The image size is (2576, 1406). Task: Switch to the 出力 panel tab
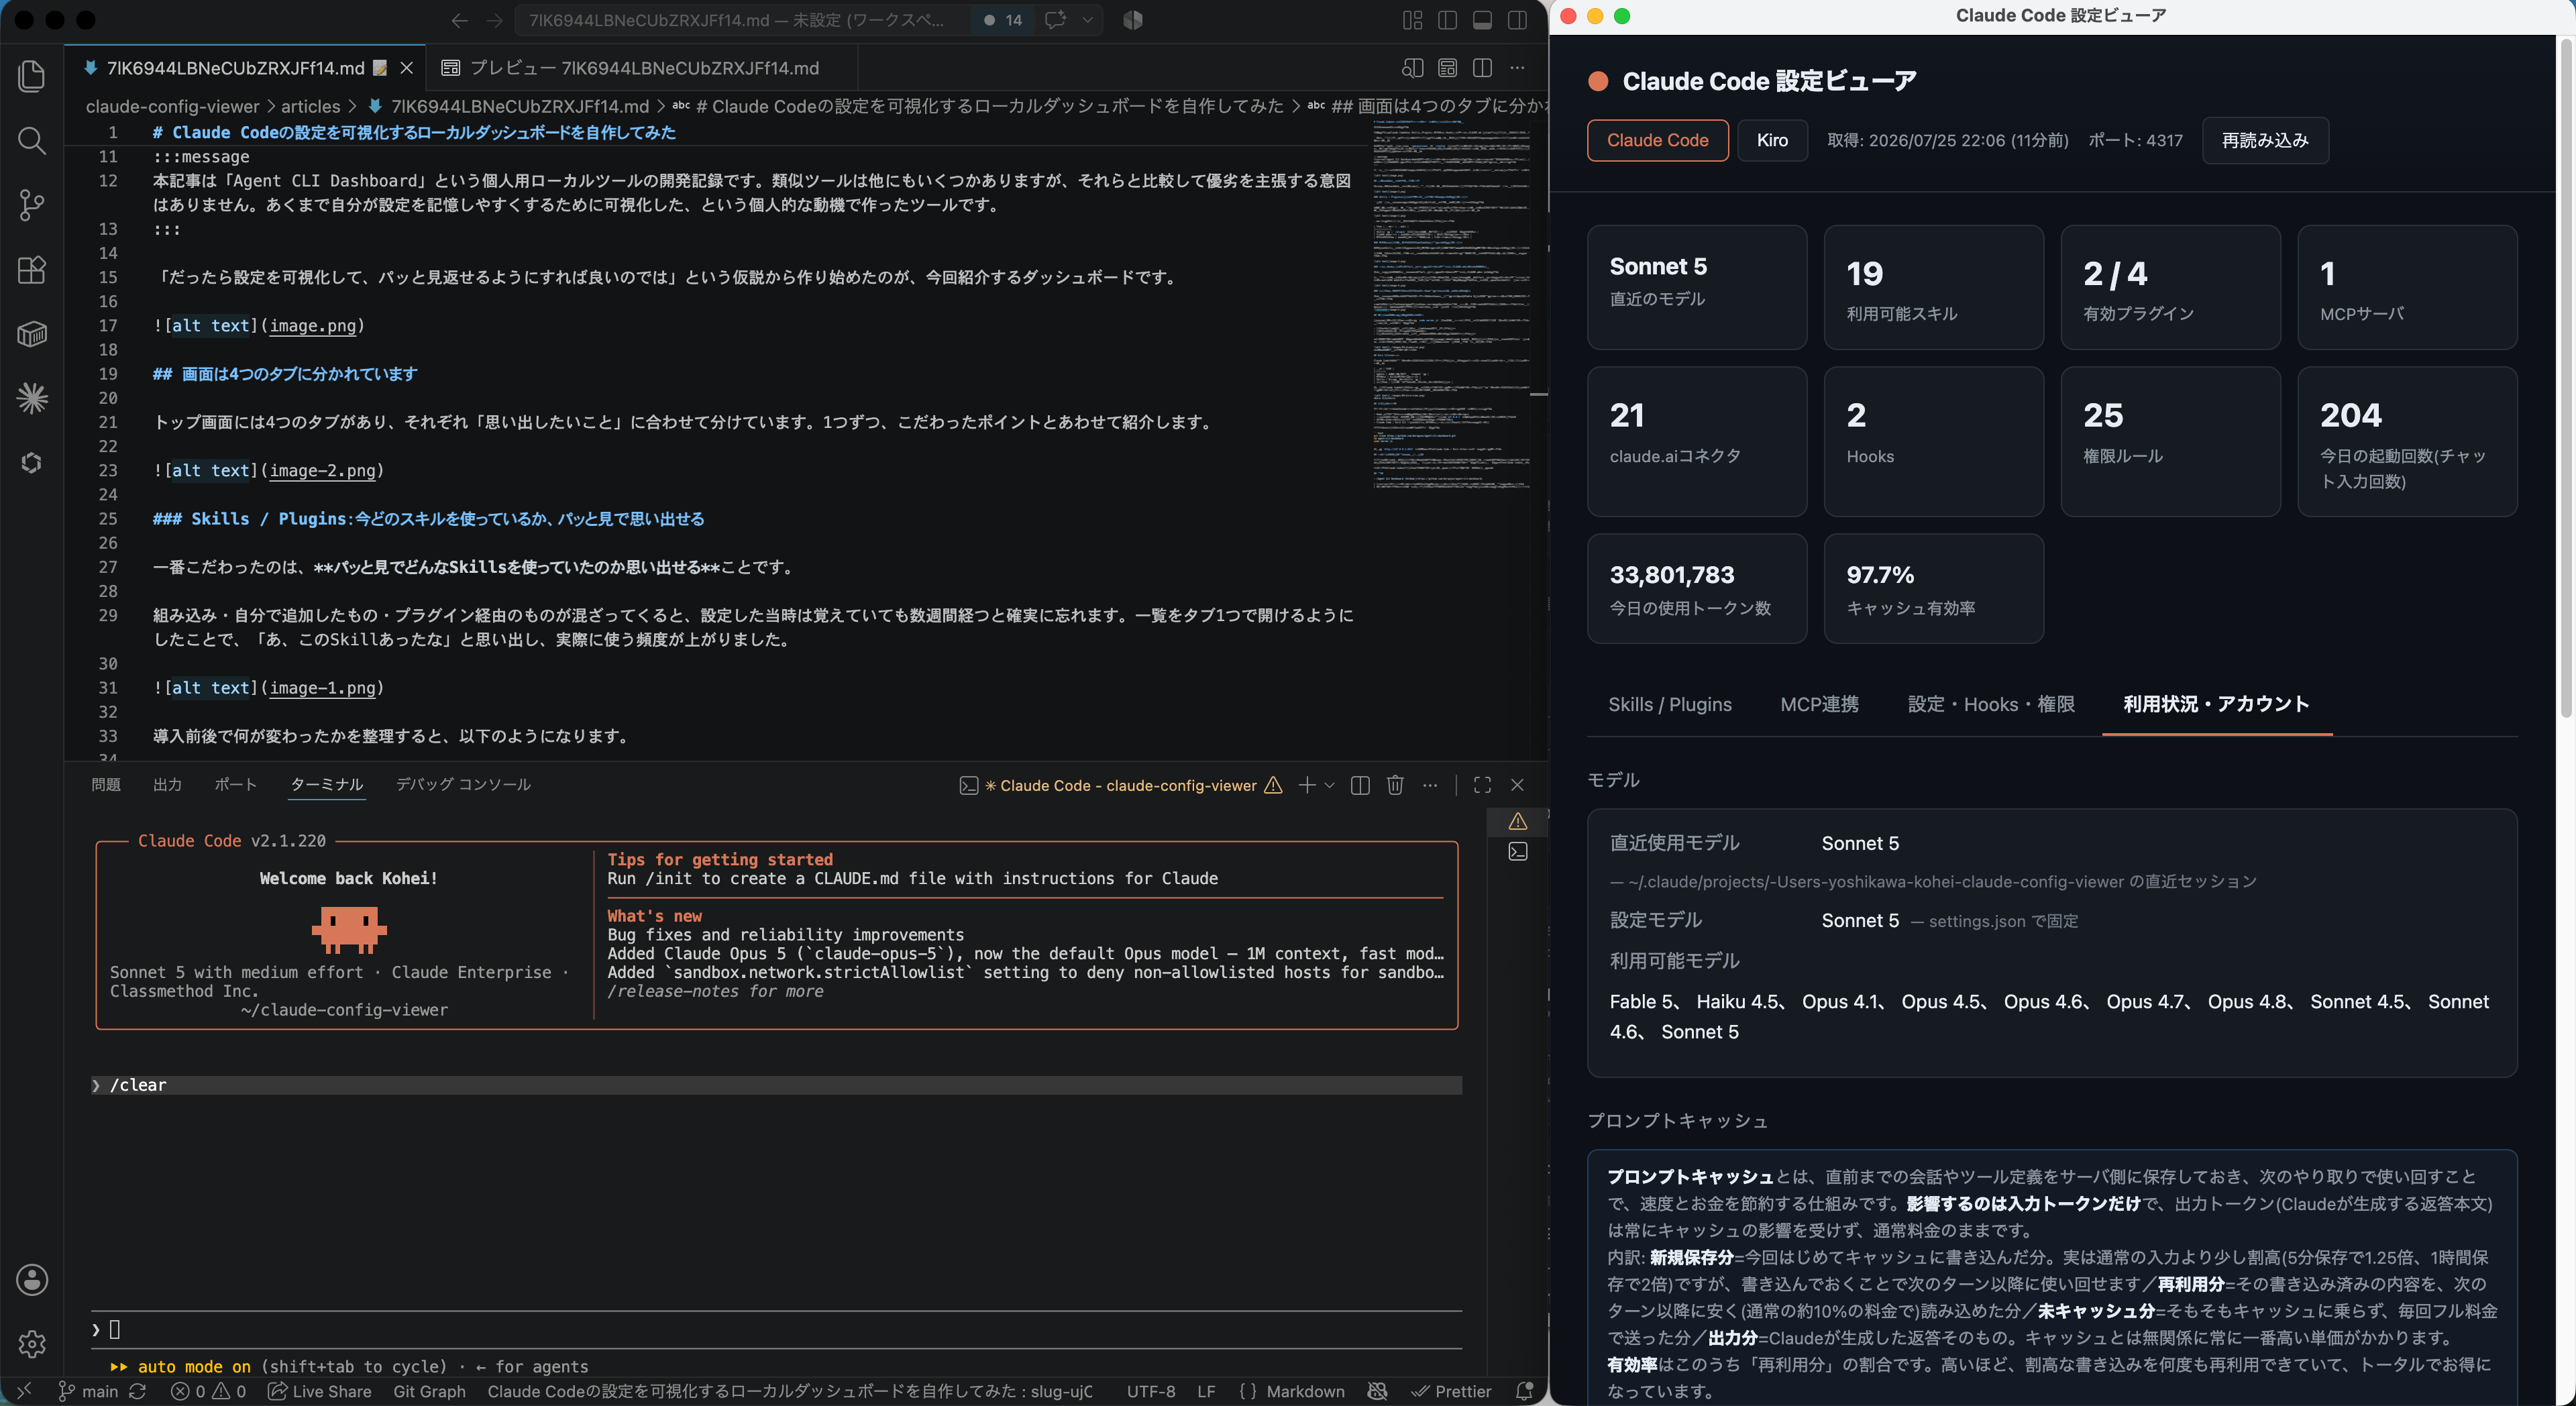pos(167,785)
